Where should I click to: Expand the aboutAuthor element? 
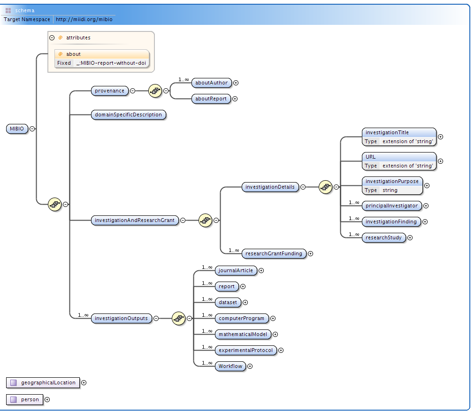(236, 83)
